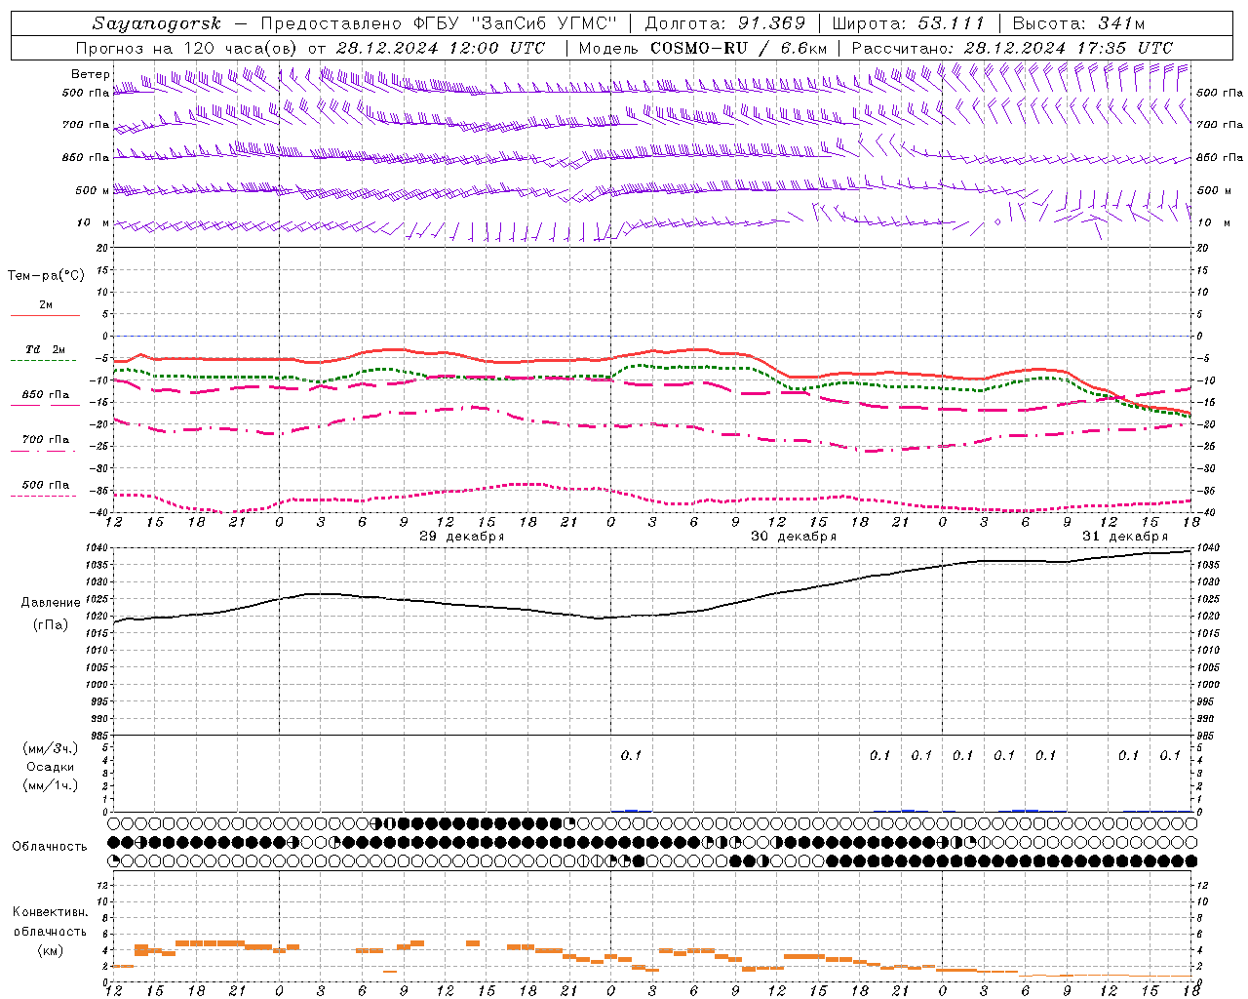Click the "Рассчитано: 28.12.2024 17:35 UTC" text

(1012, 48)
